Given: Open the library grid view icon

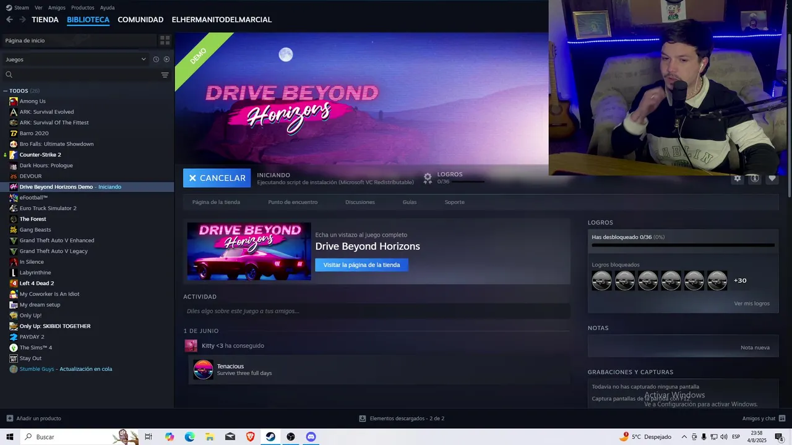Looking at the screenshot, I should (x=165, y=40).
